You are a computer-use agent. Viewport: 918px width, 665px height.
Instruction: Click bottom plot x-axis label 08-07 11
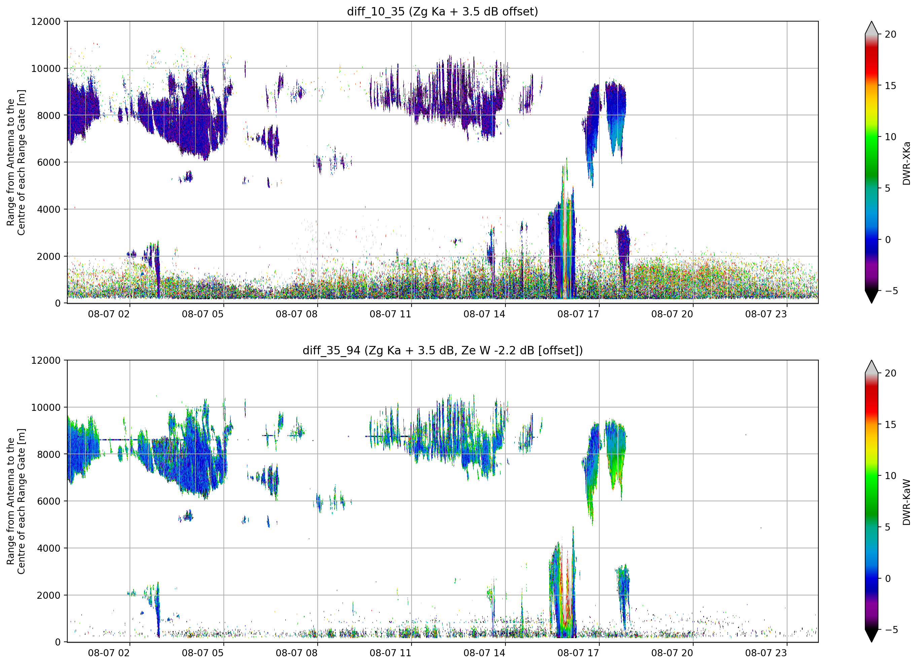click(x=391, y=653)
